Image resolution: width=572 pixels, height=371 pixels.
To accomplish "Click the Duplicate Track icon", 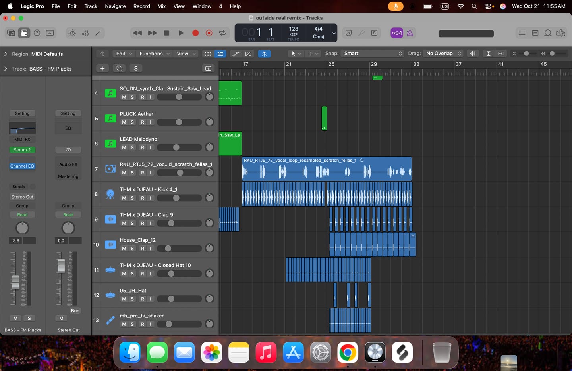I will (119, 68).
